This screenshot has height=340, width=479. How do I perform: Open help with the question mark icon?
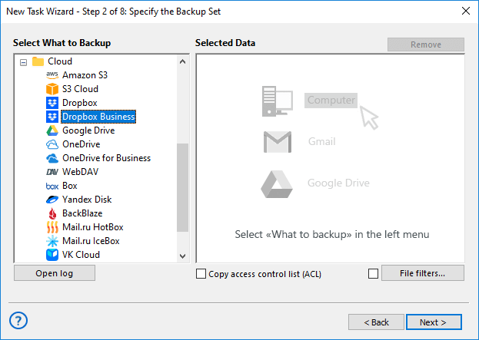click(x=18, y=321)
